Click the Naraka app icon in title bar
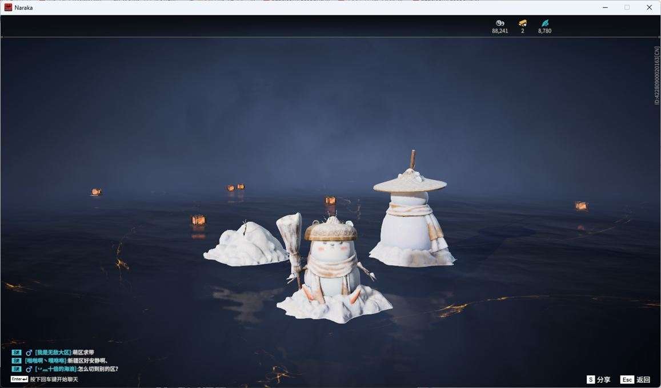 [8, 7]
